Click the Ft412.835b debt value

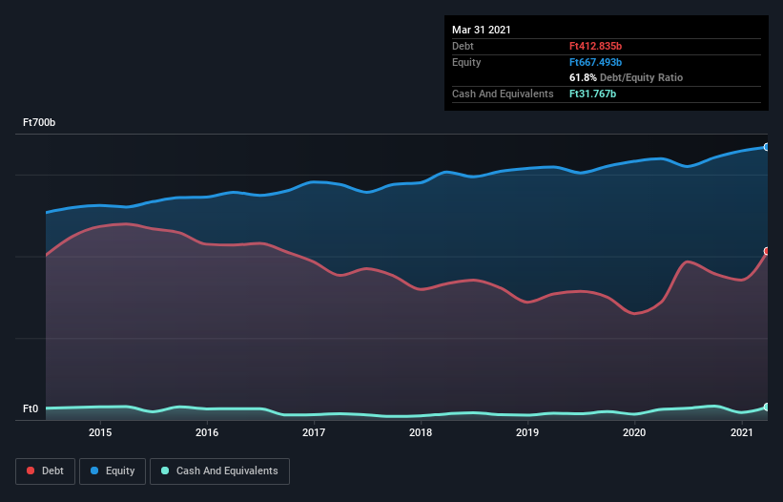pyautogui.click(x=595, y=46)
